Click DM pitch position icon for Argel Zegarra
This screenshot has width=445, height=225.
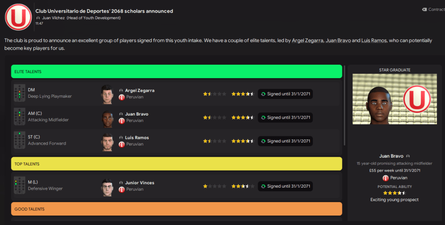click(20, 93)
